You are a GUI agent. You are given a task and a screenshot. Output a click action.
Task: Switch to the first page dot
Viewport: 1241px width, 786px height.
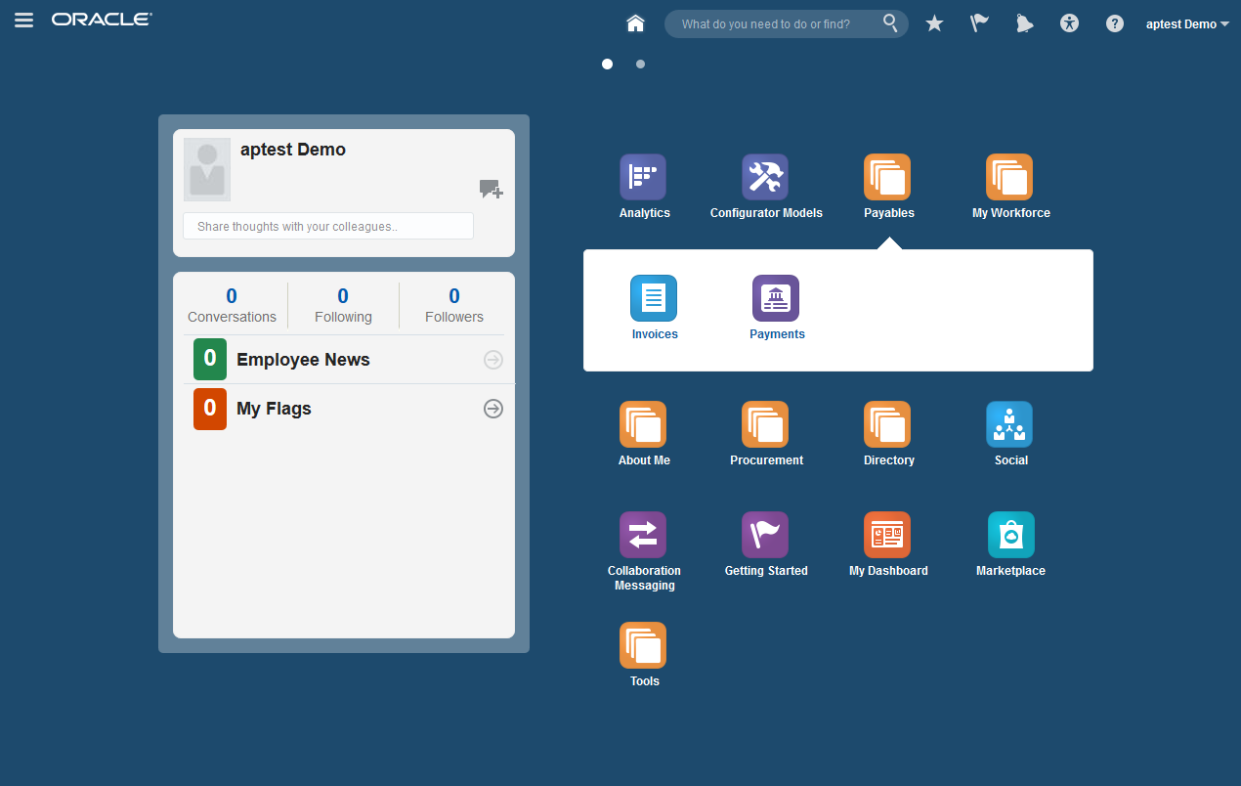click(608, 64)
